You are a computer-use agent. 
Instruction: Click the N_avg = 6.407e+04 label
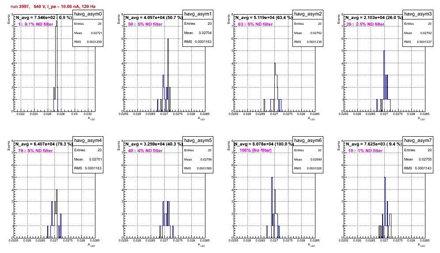[43, 144]
